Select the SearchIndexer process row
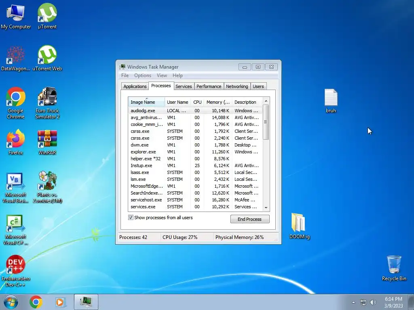Image resolution: width=414 pixels, height=310 pixels. 195,193
